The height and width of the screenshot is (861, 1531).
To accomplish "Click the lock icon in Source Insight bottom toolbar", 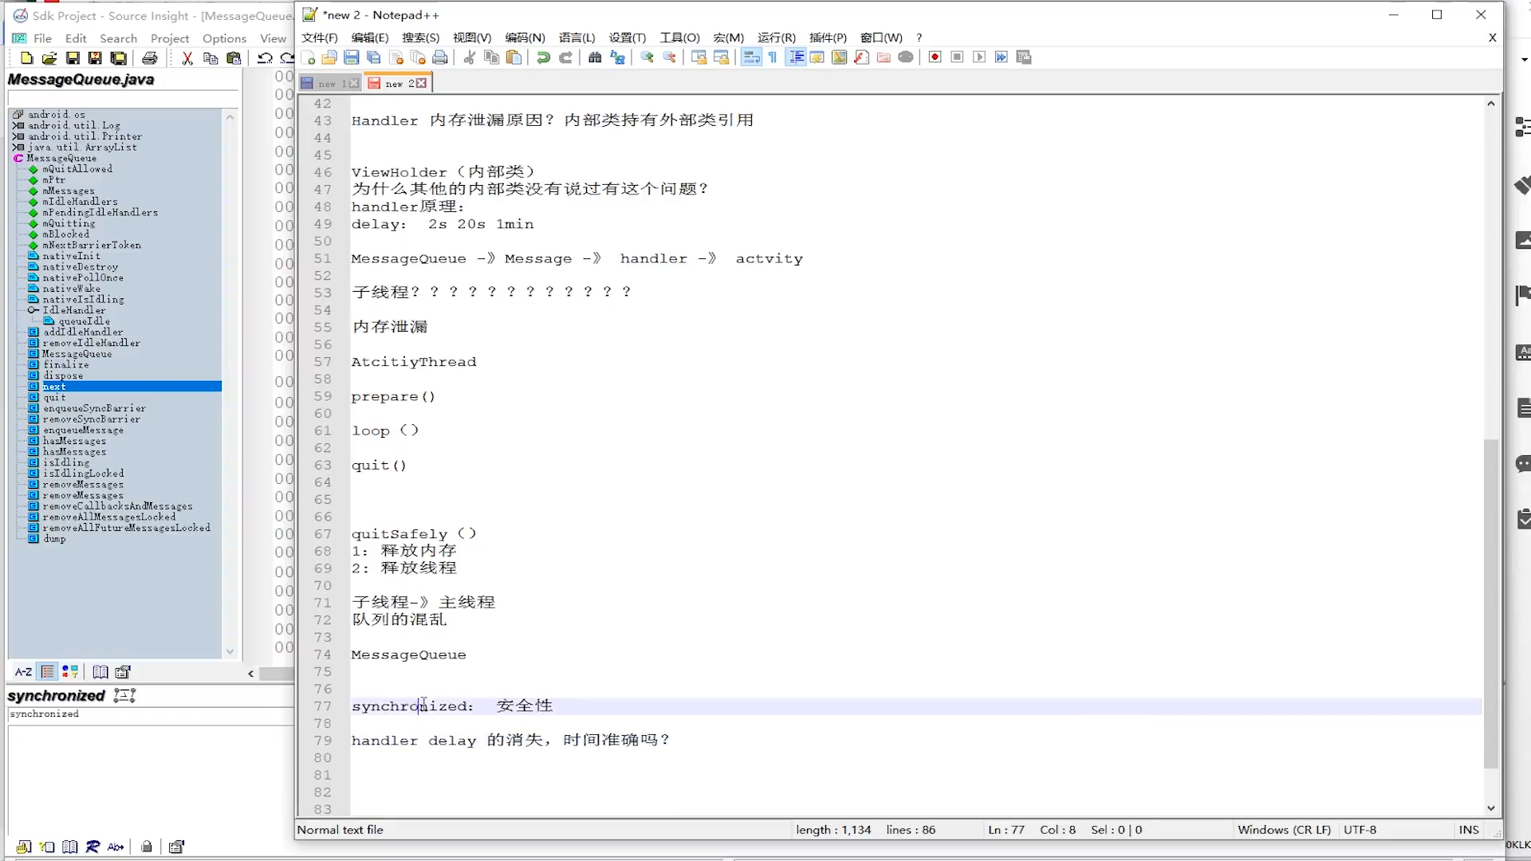I will (x=146, y=847).
